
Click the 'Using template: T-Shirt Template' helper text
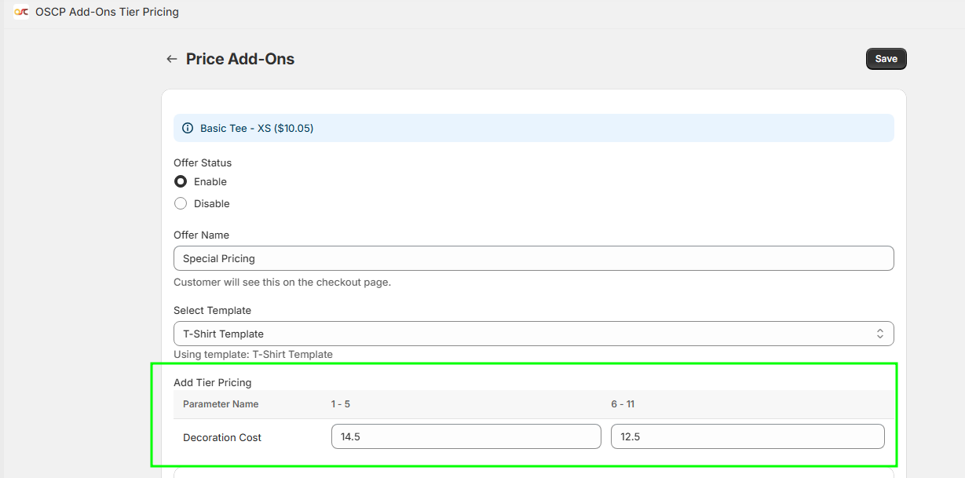pyautogui.click(x=253, y=354)
